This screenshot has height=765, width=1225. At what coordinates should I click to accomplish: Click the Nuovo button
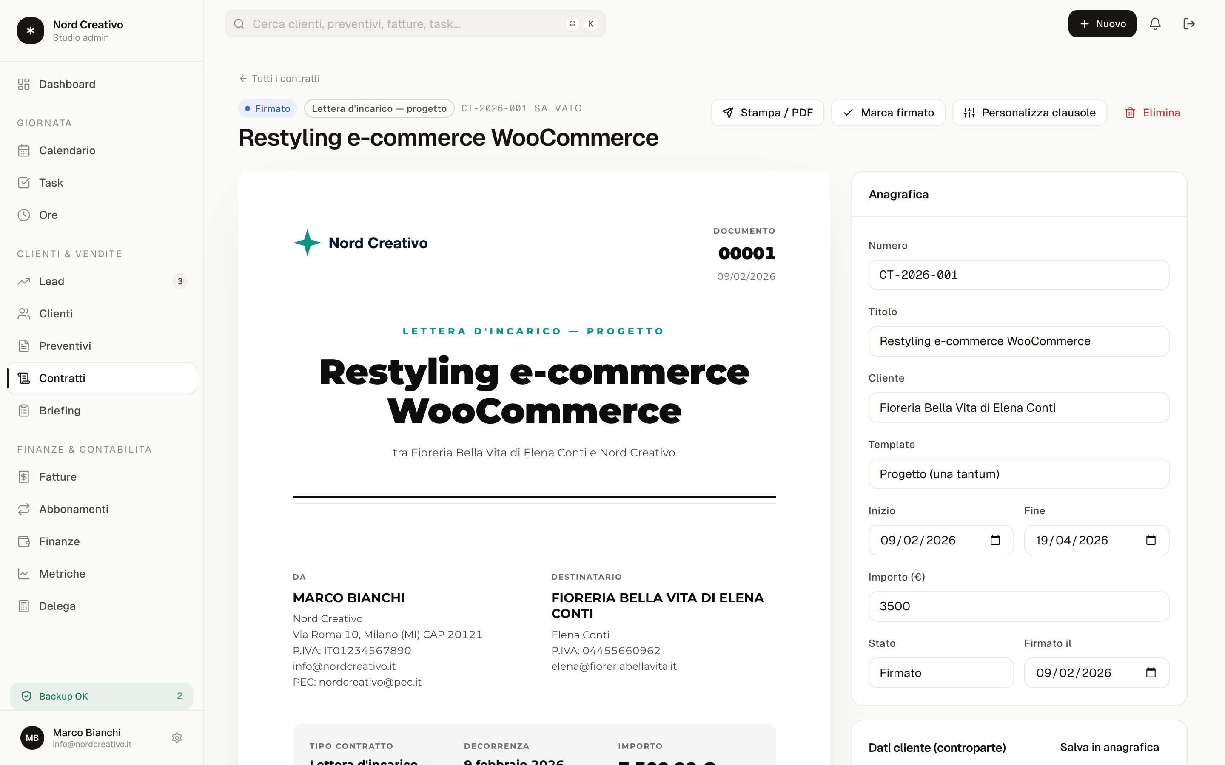tap(1102, 24)
